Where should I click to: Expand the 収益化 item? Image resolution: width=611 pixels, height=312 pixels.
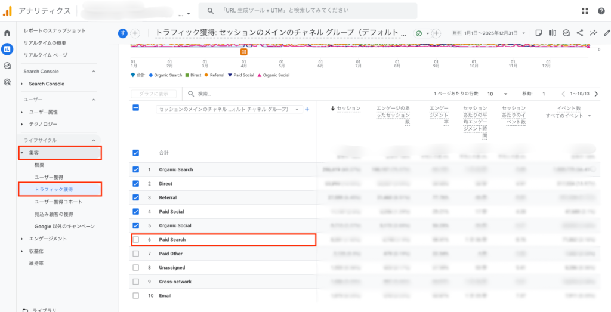[x=22, y=251]
